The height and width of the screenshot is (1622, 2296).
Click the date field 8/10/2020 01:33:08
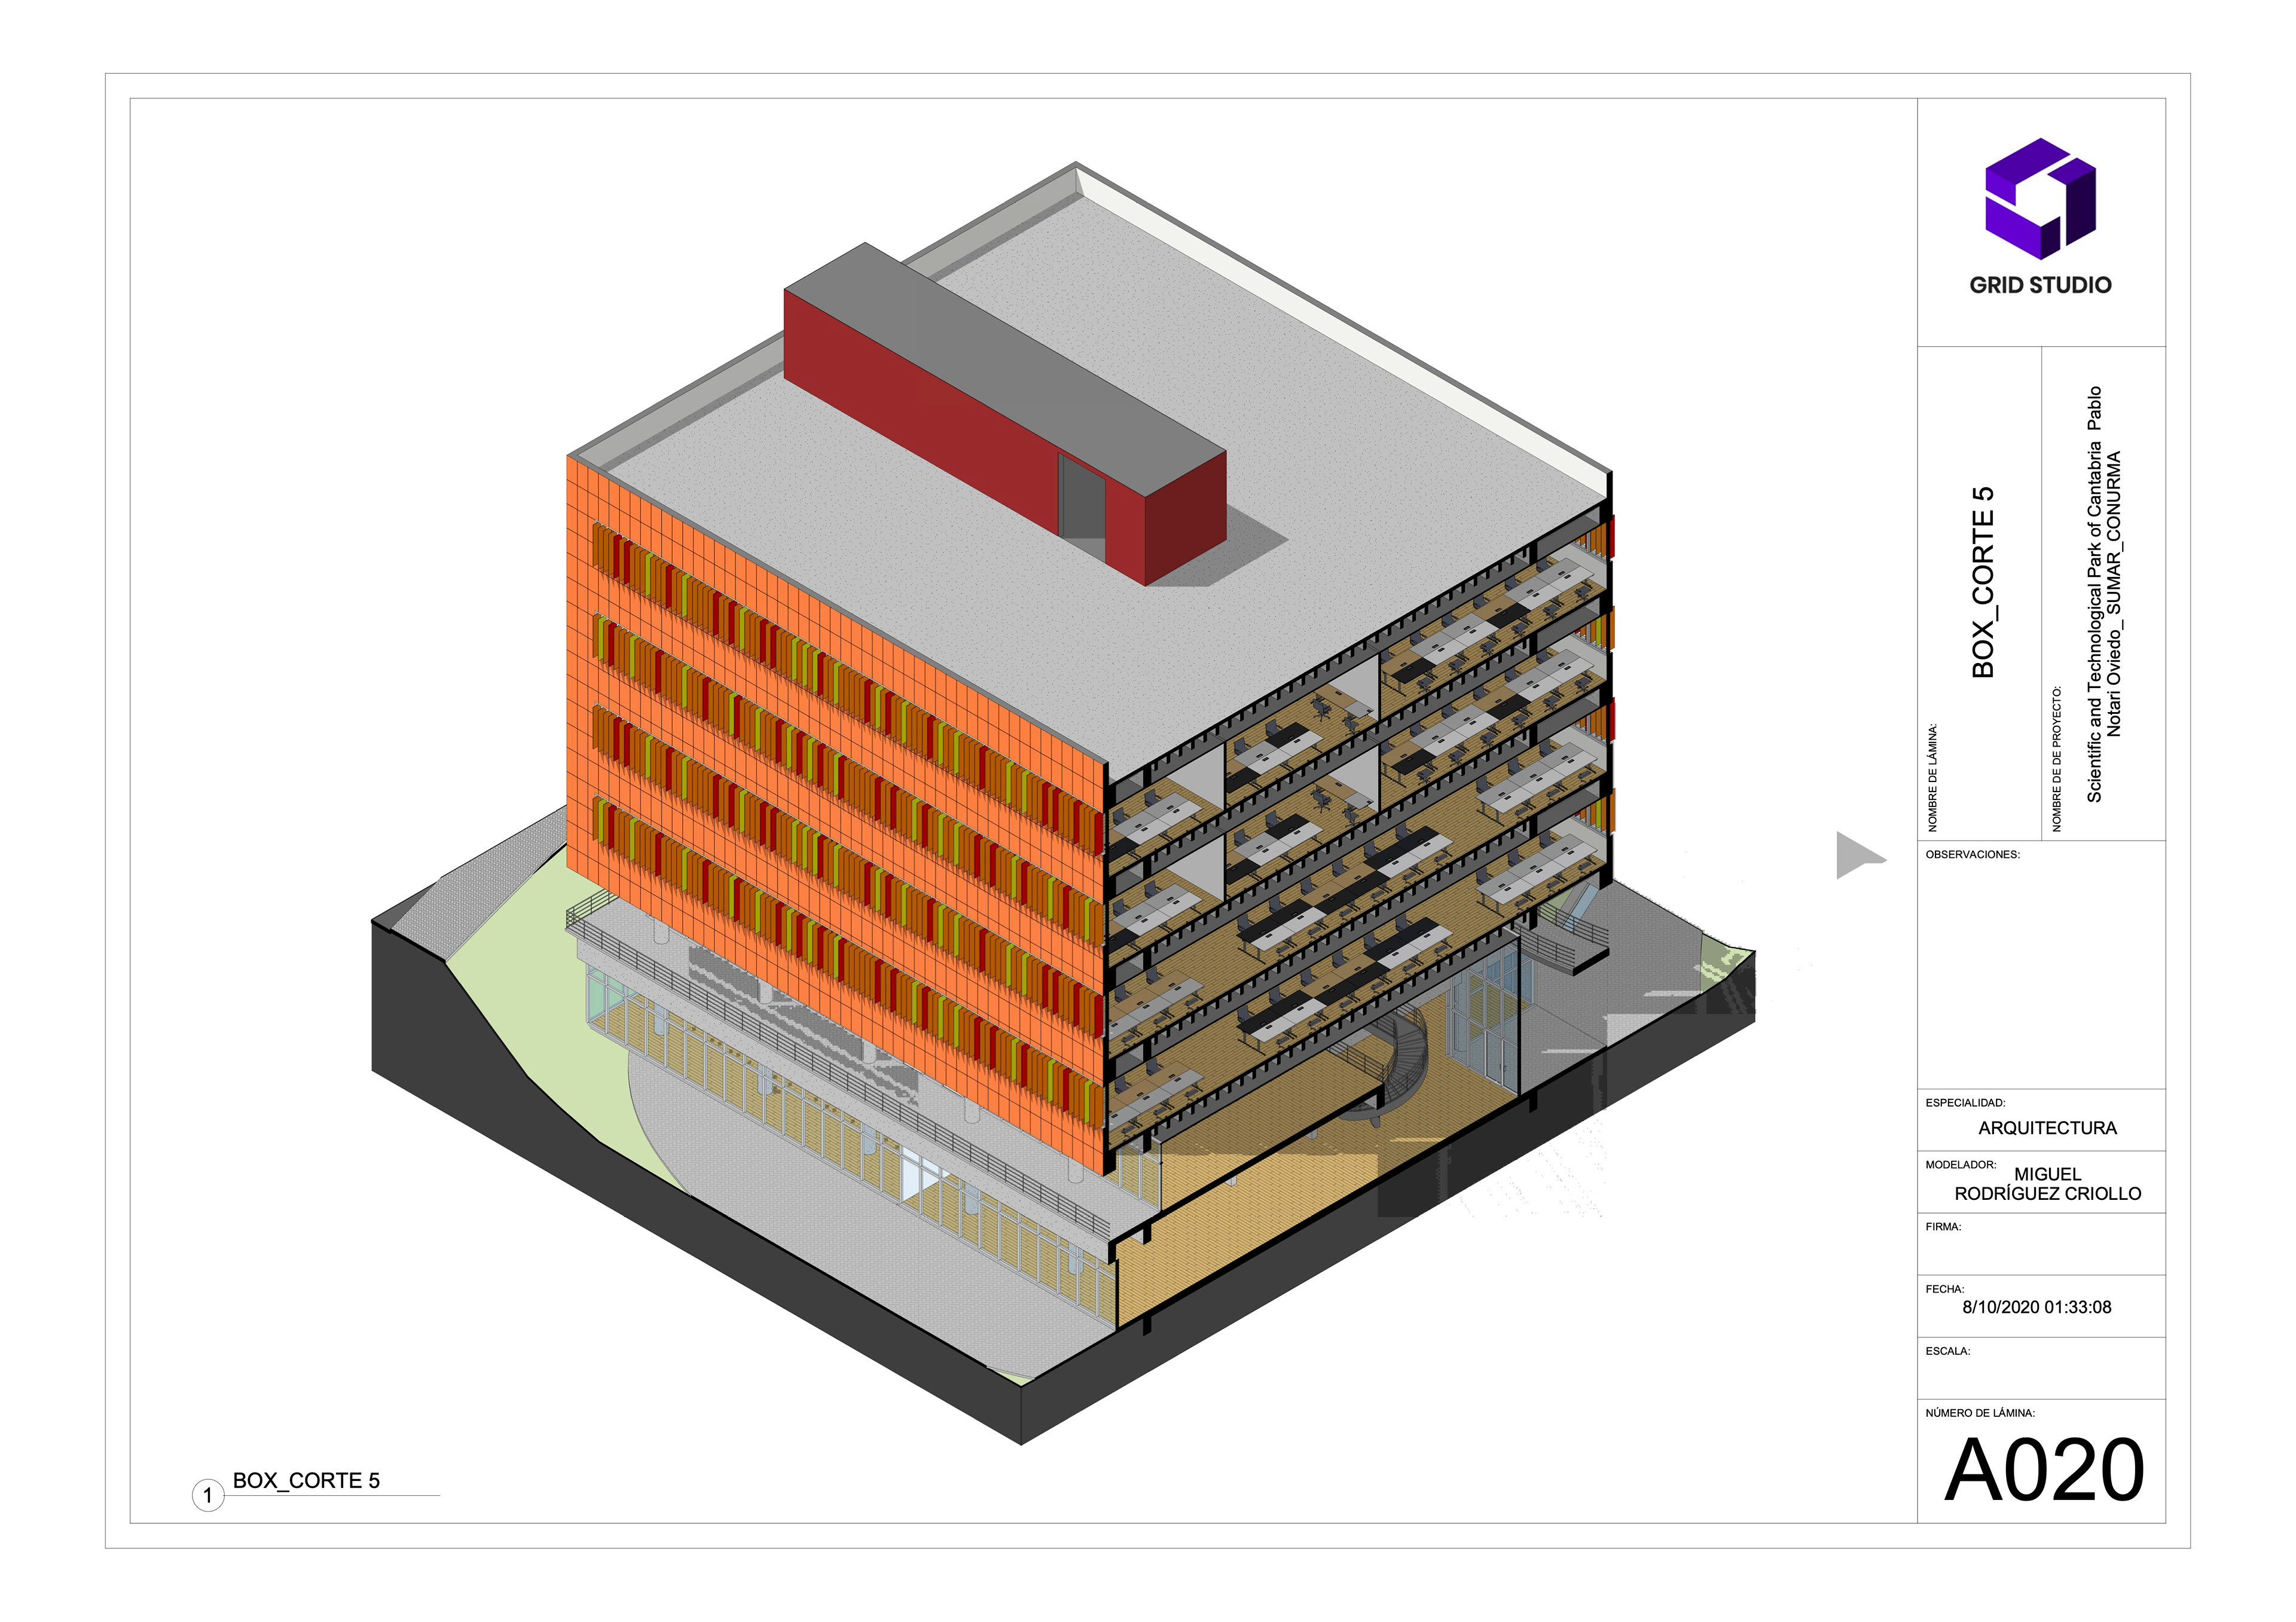click(x=2036, y=1307)
